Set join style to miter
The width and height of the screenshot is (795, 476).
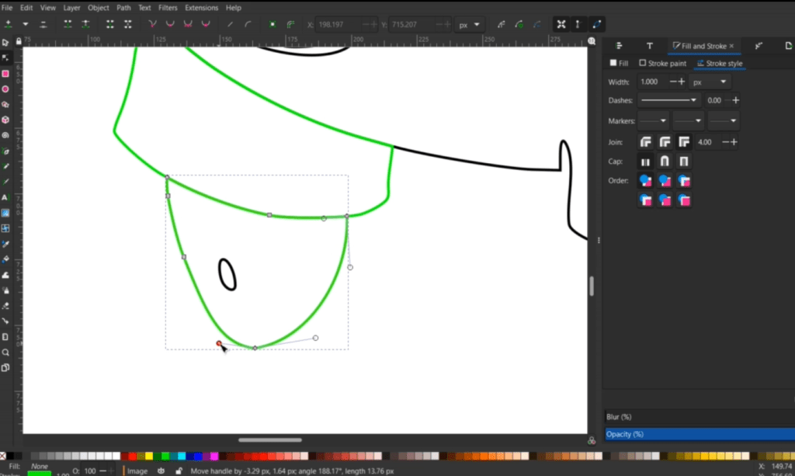[684, 142]
